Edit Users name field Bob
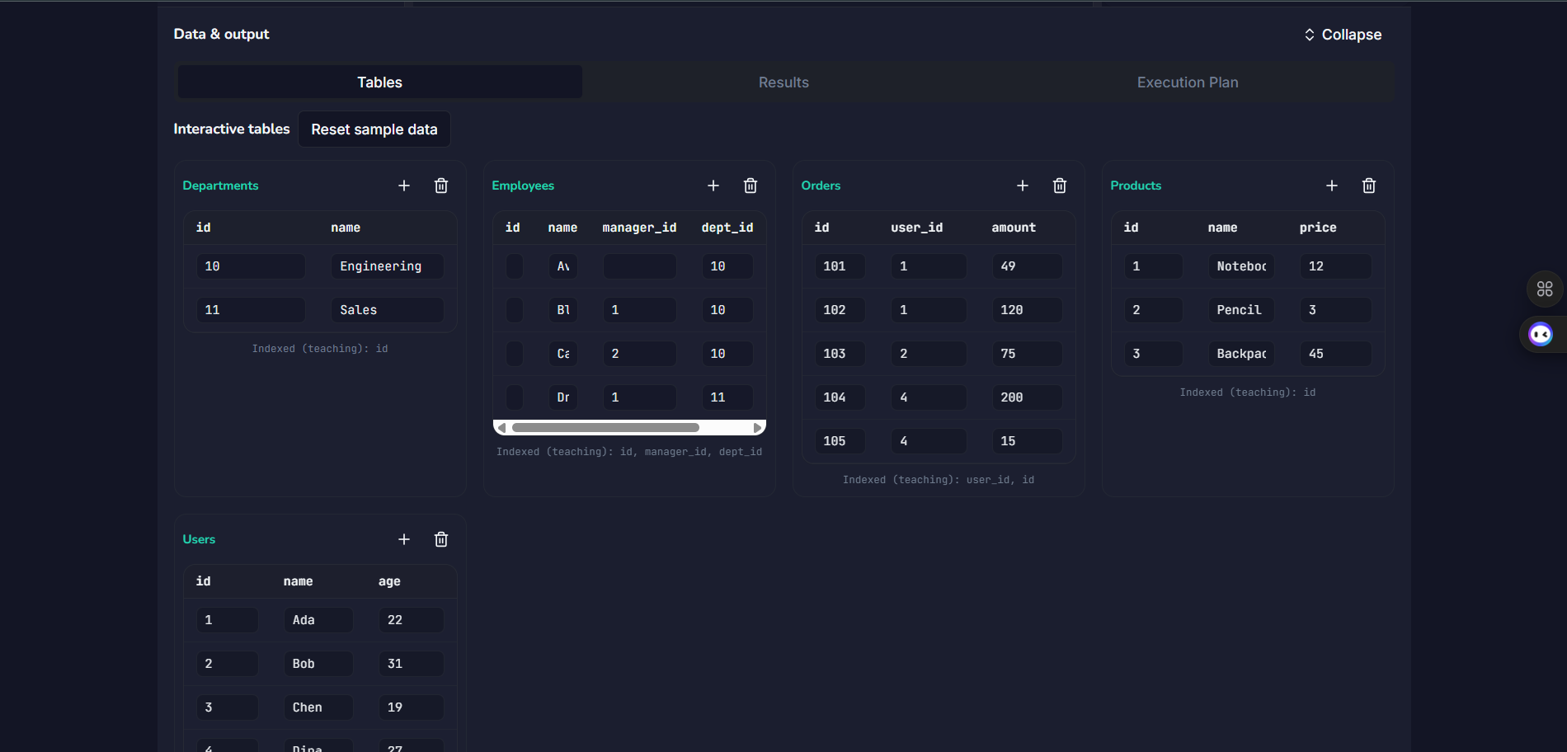1567x752 pixels. [x=318, y=664]
